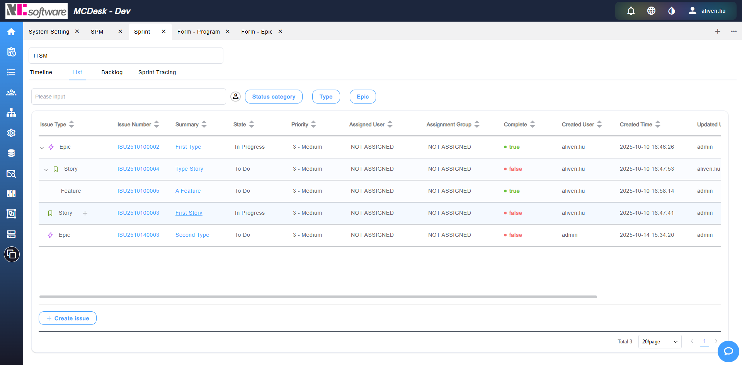This screenshot has width=742, height=365.
Task: Switch to Form - Epic tab
Action: (x=257, y=32)
